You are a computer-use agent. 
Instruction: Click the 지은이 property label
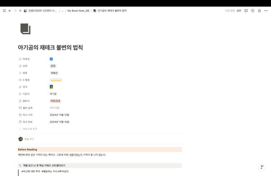[x=24, y=94]
